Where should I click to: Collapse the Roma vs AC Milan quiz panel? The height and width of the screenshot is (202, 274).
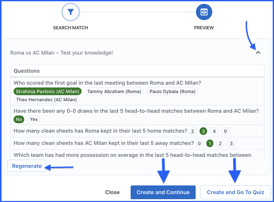[258, 53]
